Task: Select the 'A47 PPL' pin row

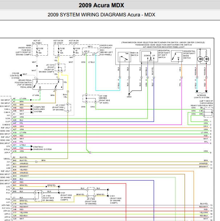Action: point(18,123)
